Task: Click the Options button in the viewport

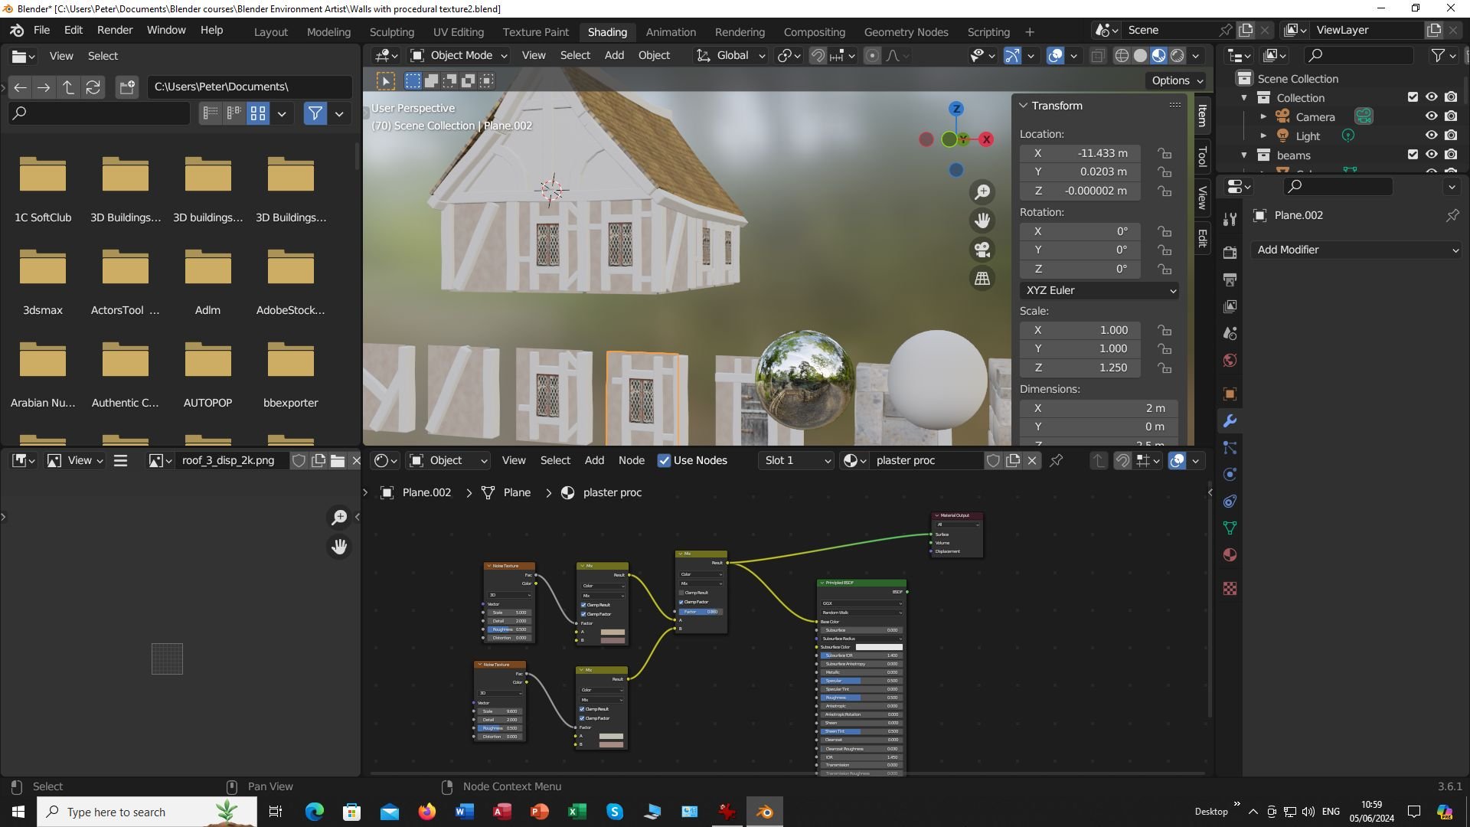Action: (x=1176, y=80)
